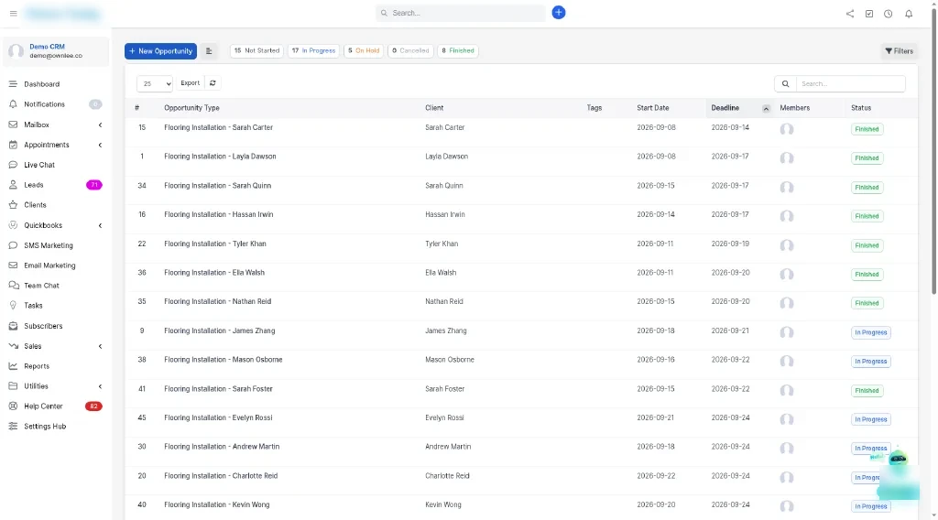938x520 pixels.
Task: Open the share icon in top bar
Action: 849,14
